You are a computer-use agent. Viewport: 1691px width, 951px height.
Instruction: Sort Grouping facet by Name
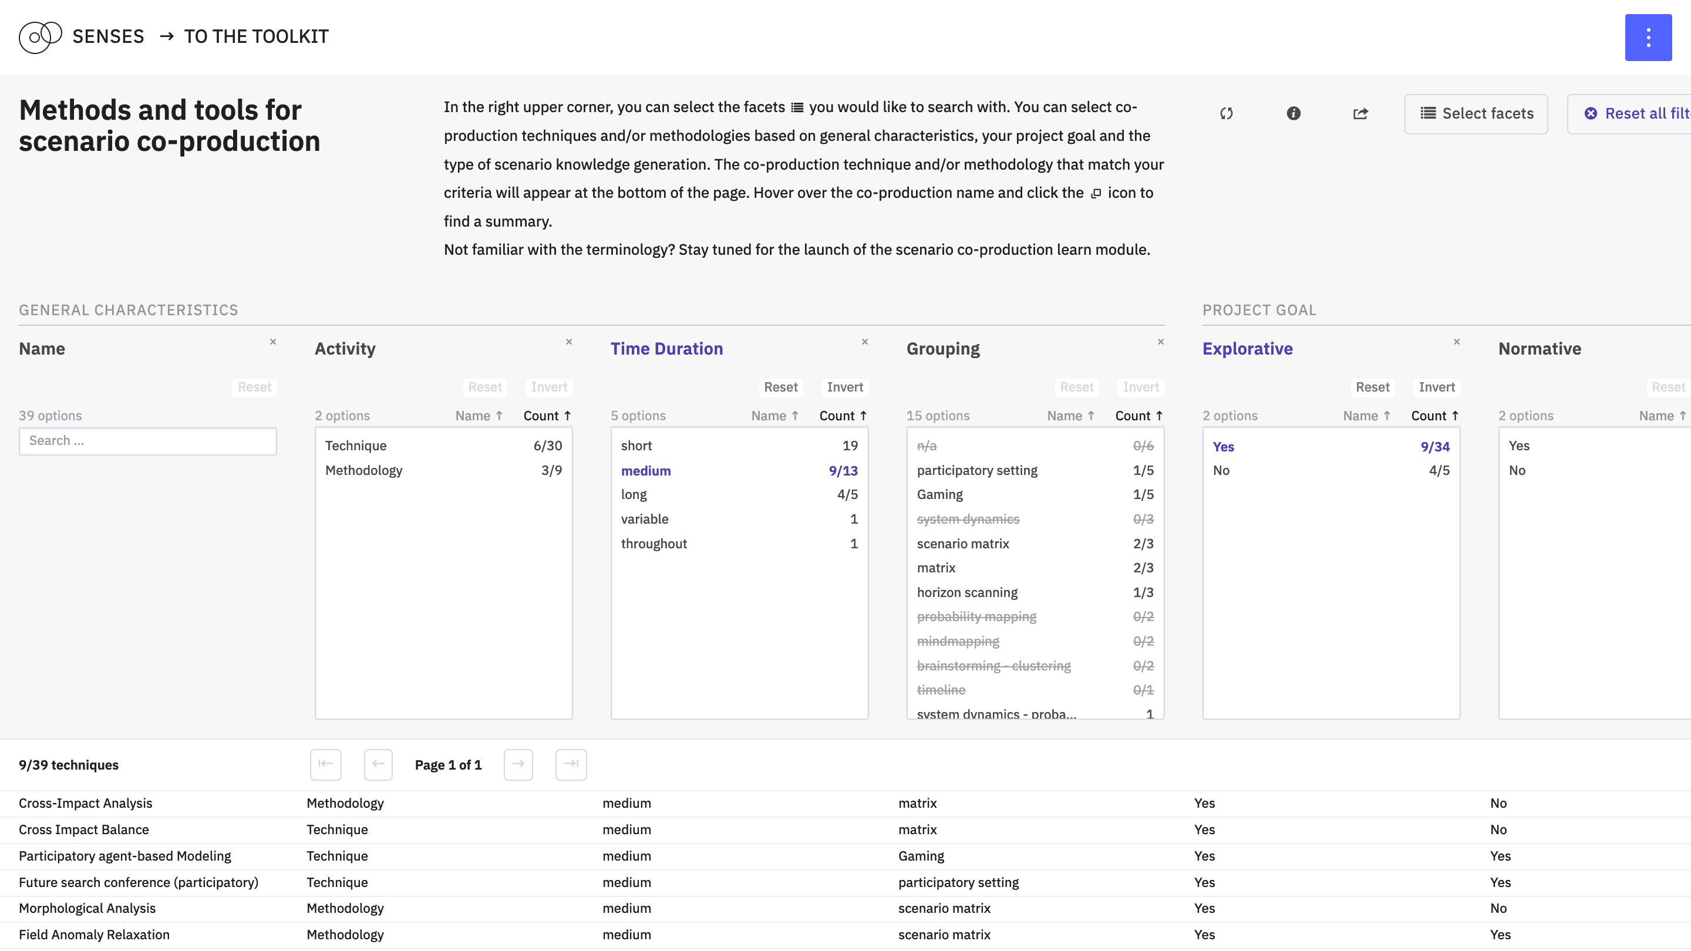[1070, 416]
